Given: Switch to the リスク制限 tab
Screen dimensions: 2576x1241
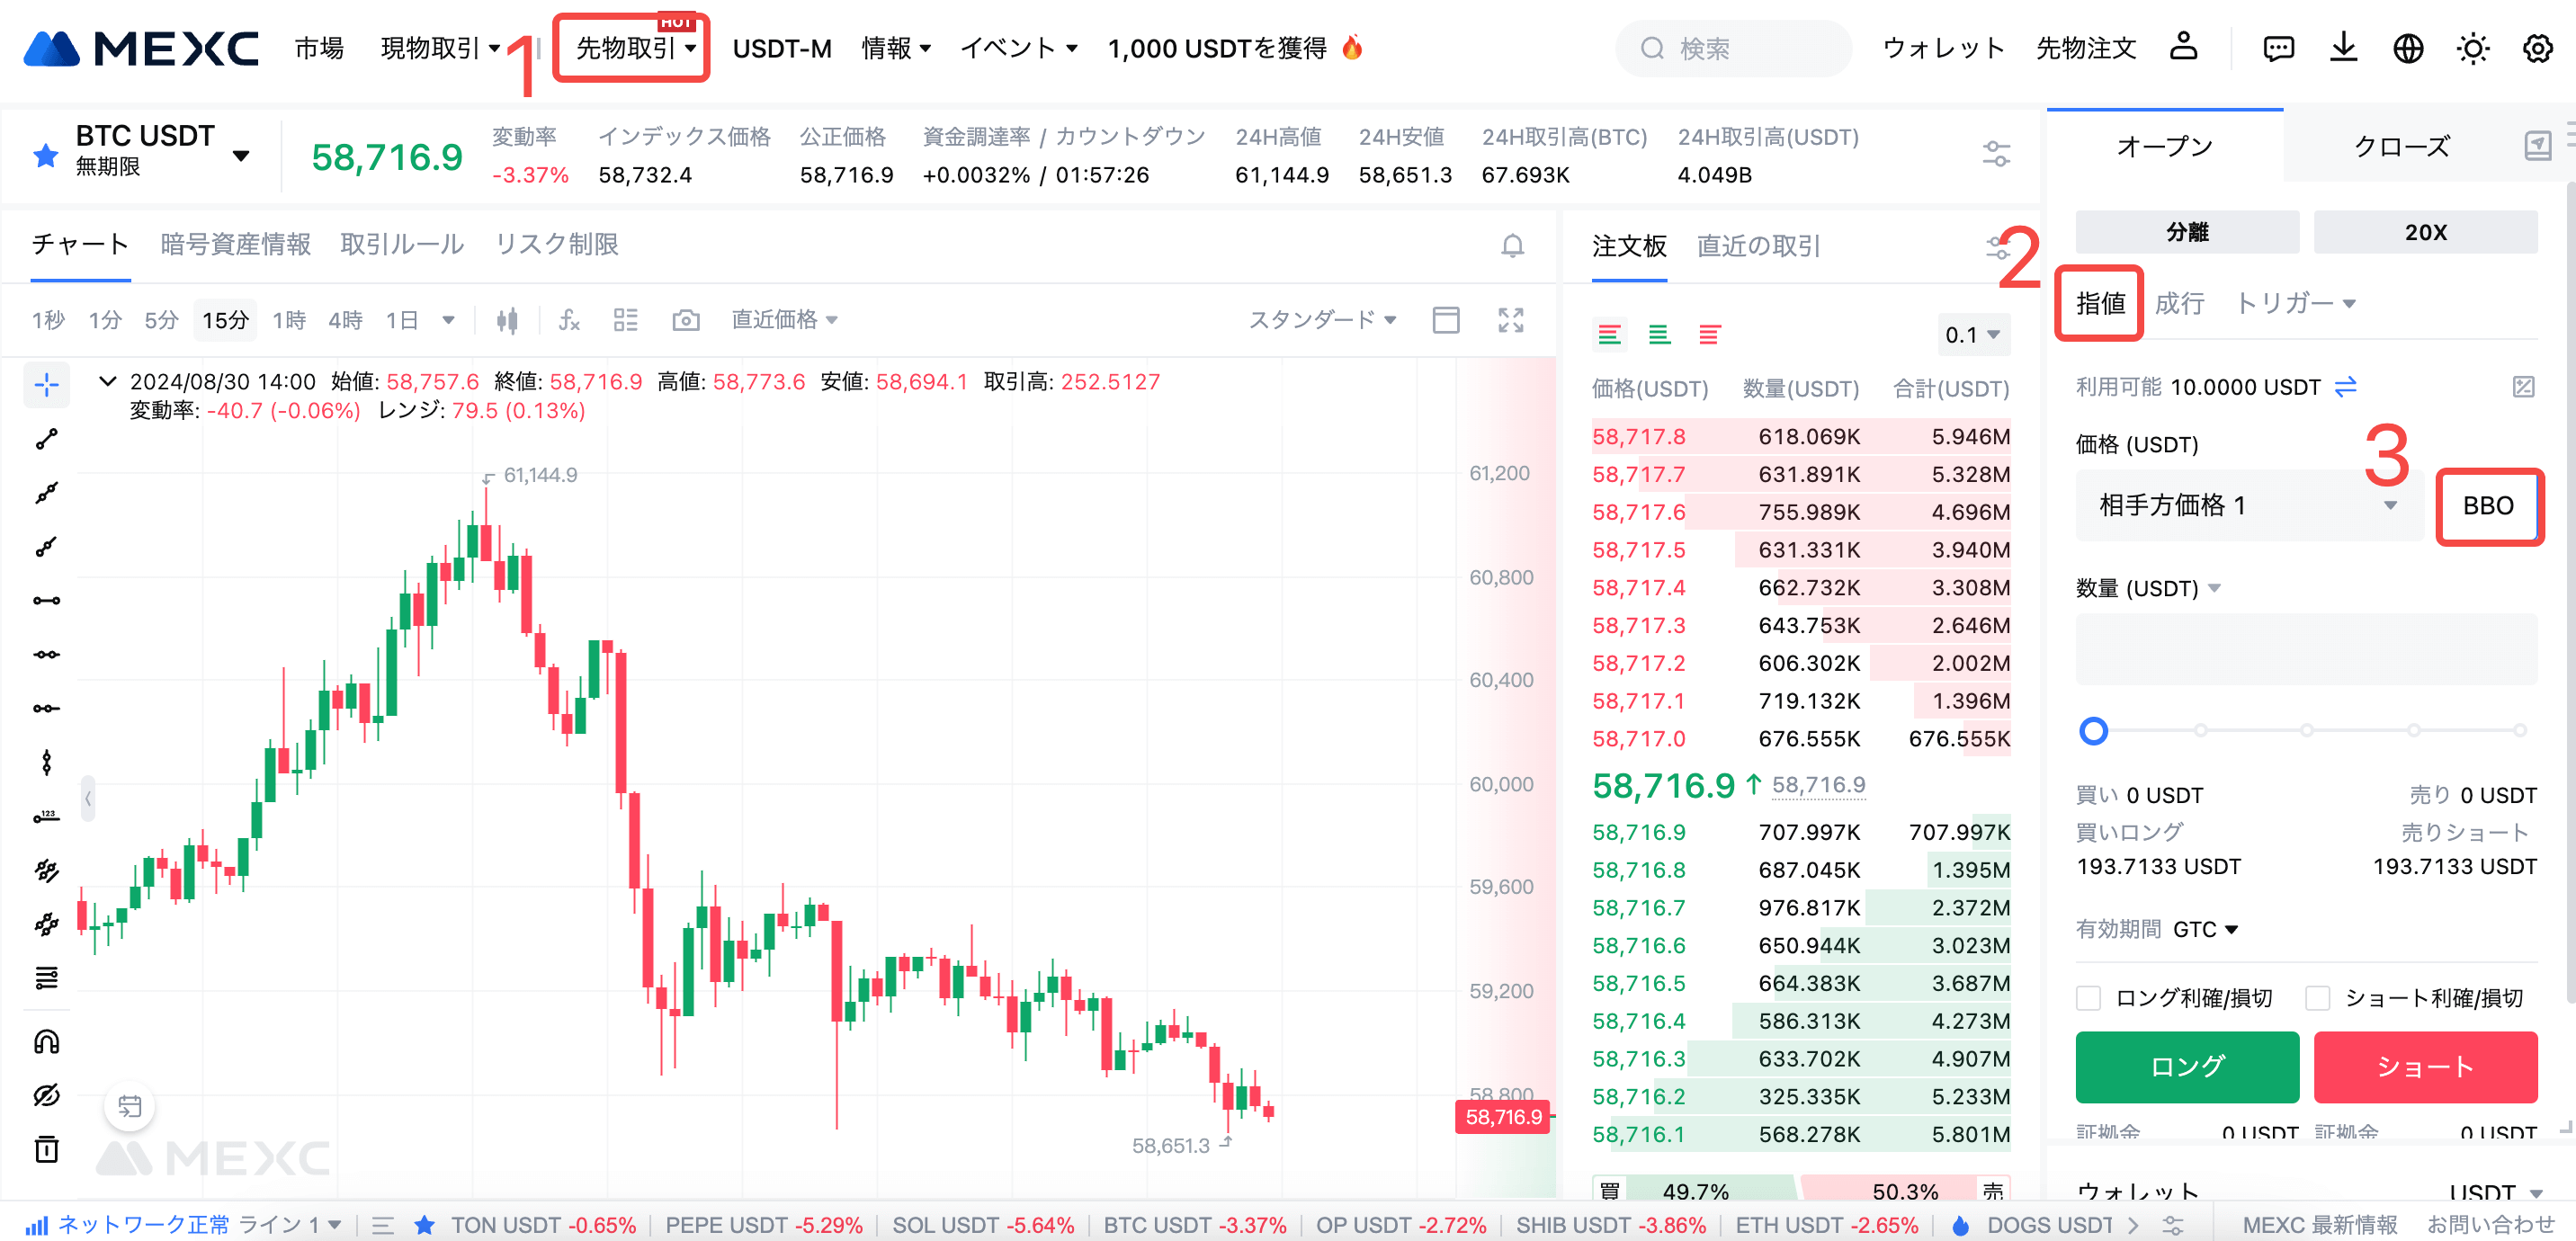Looking at the screenshot, I should pos(557,245).
